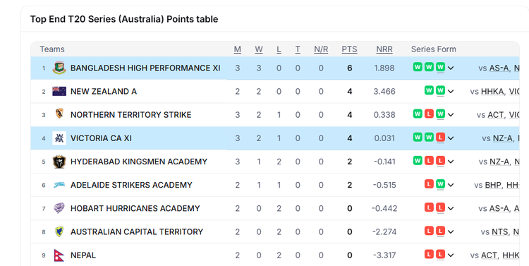Click the N/R column header
This screenshot has width=529, height=266.
coord(321,49)
